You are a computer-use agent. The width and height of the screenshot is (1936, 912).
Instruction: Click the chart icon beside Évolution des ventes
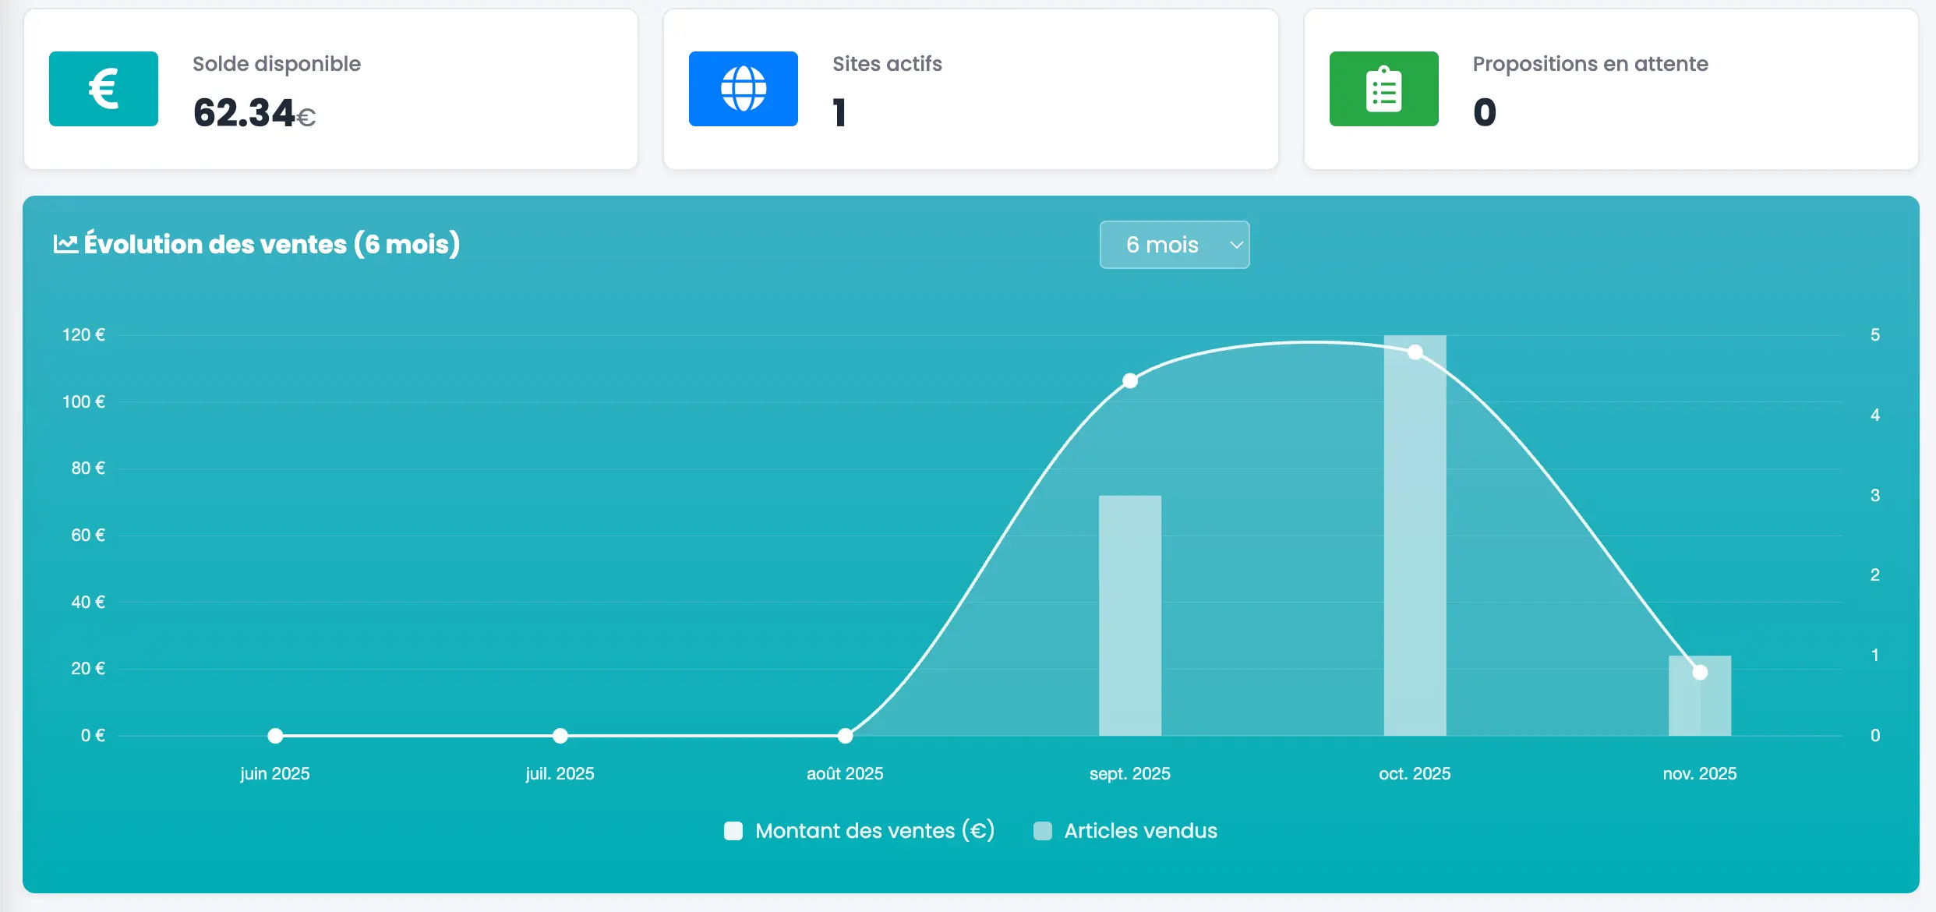(x=65, y=244)
